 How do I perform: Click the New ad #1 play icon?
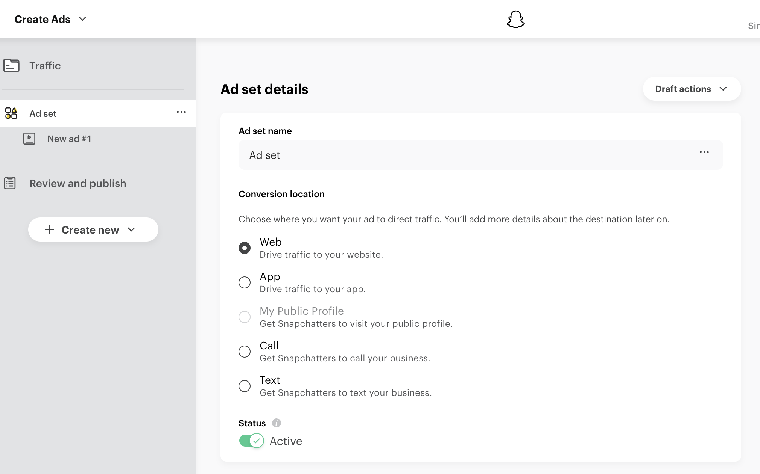[29, 139]
